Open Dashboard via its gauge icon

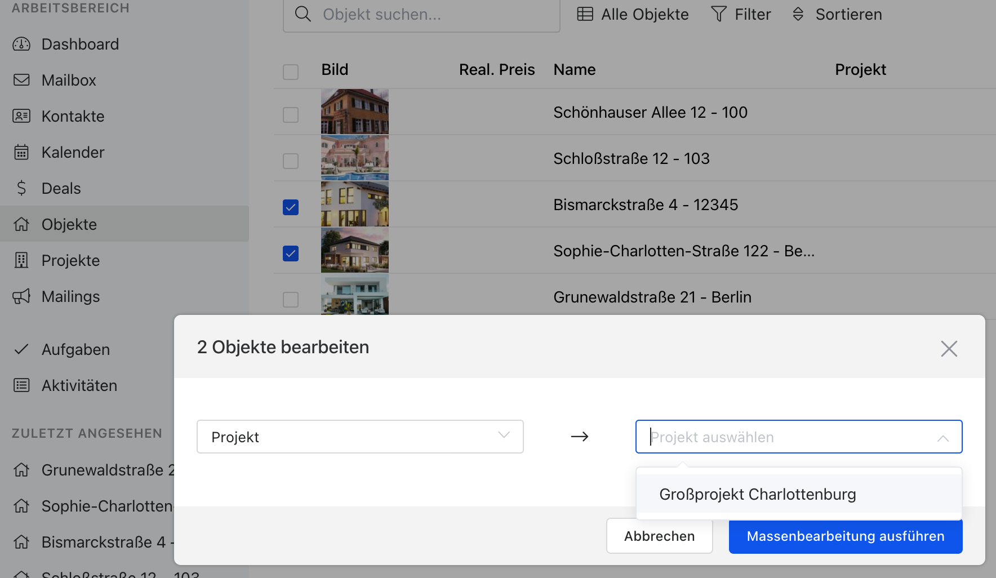pos(21,44)
